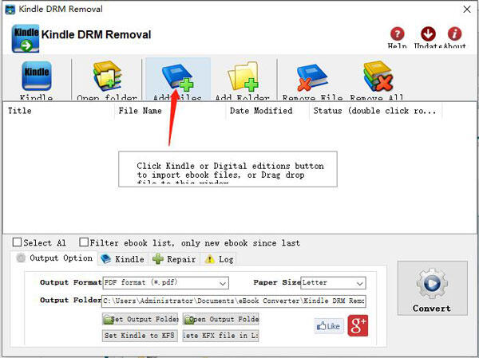479x358 pixels.
Task: Click the Open Output Folder button
Action: tap(220, 319)
